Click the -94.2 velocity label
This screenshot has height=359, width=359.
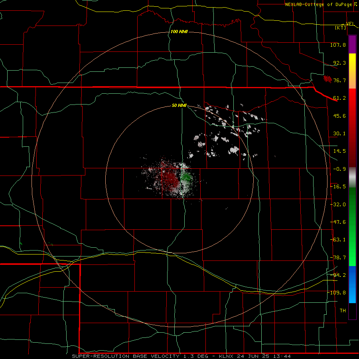pos(338,275)
